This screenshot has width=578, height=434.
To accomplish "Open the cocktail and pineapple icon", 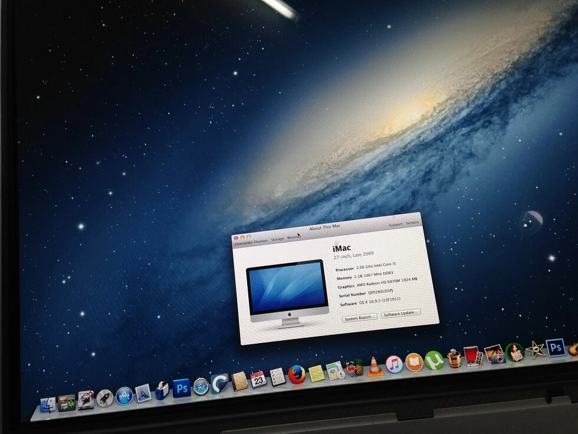I will click(x=354, y=368).
